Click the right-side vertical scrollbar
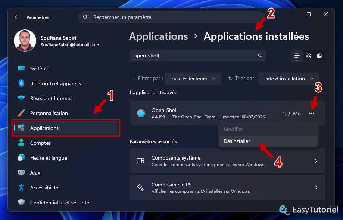 333,96
